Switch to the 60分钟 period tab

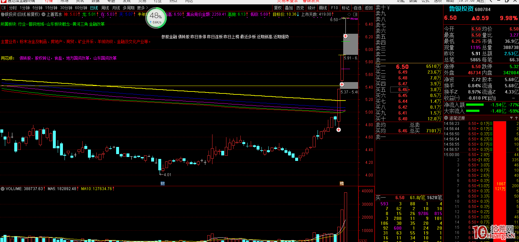(81, 8)
